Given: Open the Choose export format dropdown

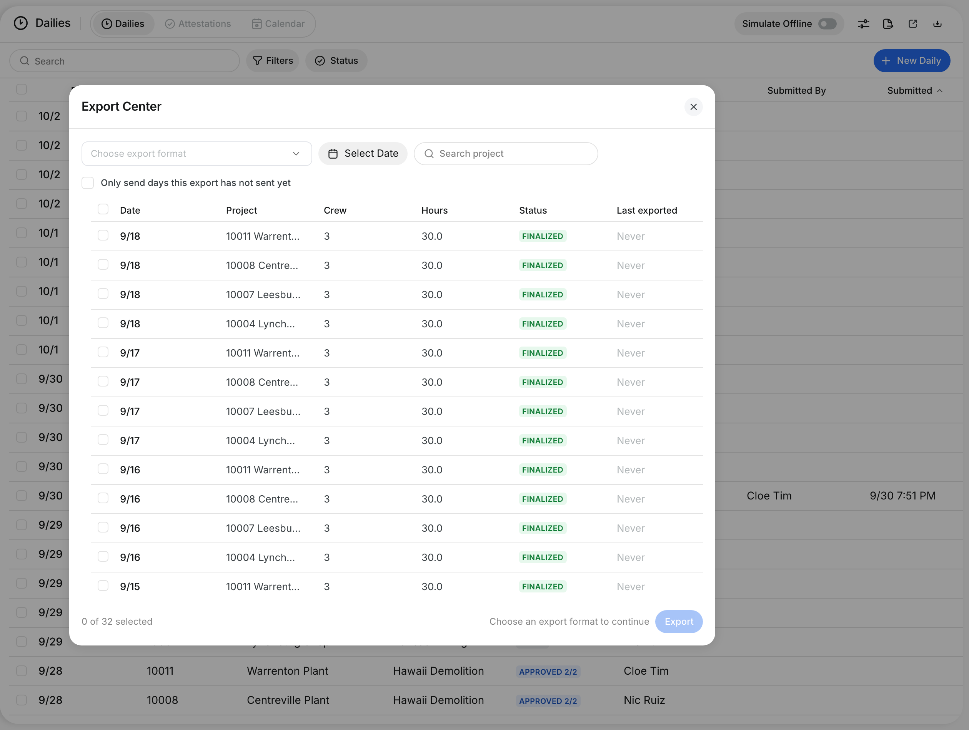Looking at the screenshot, I should 196,154.
